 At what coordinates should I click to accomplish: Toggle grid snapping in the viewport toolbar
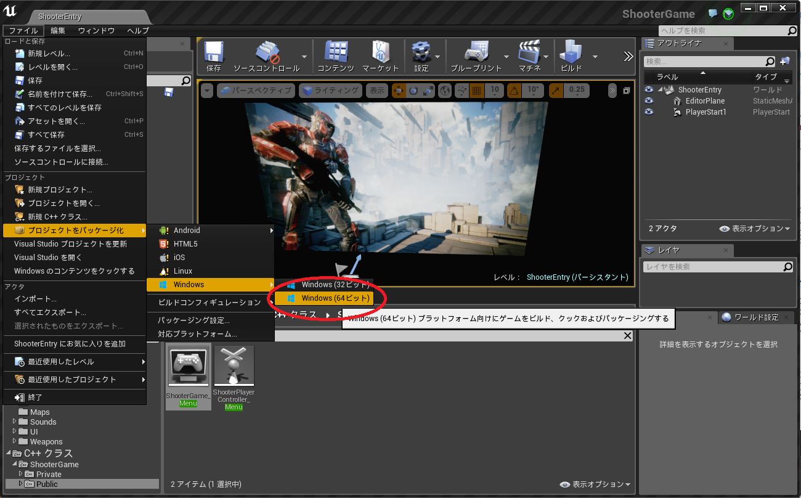click(476, 91)
